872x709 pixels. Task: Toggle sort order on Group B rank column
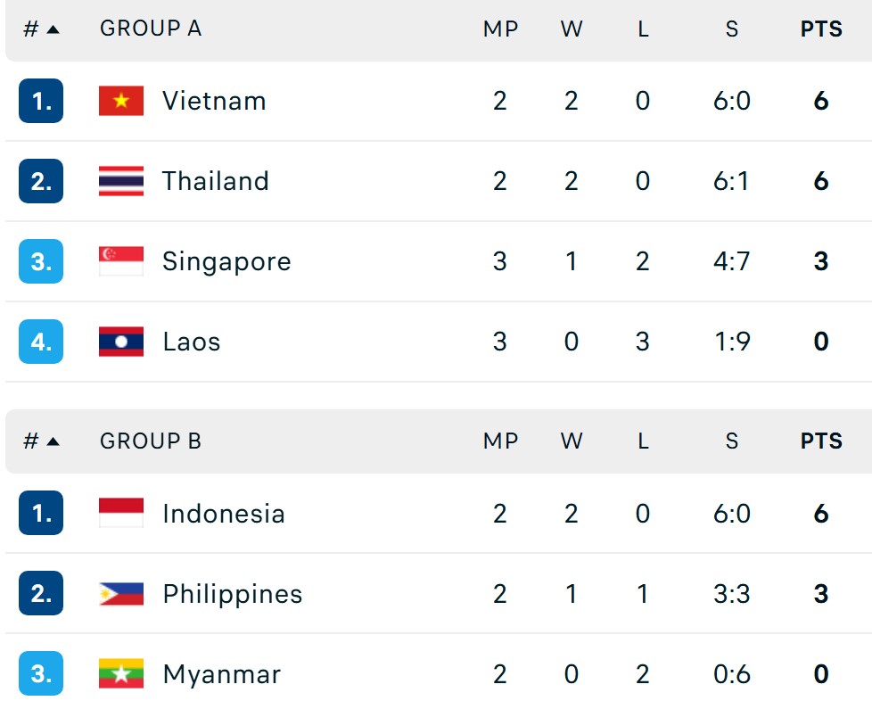42,441
